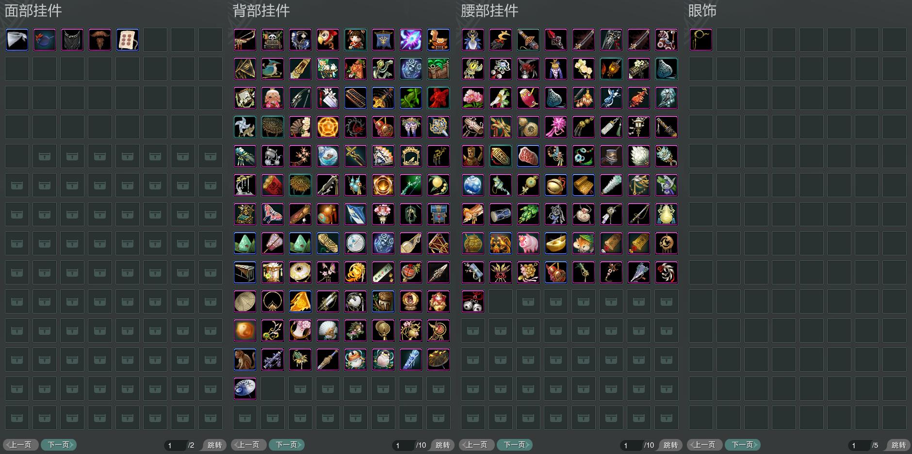Image resolution: width=912 pixels, height=454 pixels.
Task: Select the brown monkey back accessory
Action: click(245, 360)
